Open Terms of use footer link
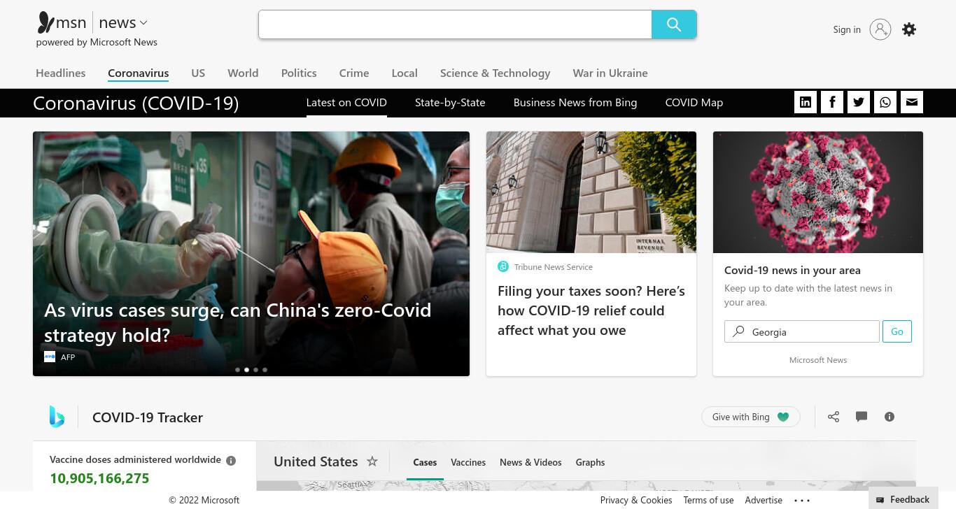This screenshot has width=956, height=509. point(708,500)
